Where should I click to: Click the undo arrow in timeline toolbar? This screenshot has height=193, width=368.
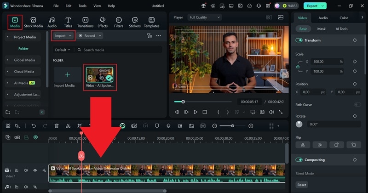click(x=34, y=126)
